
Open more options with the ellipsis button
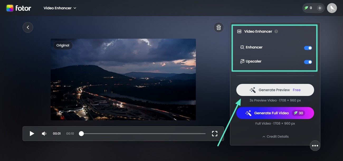(315, 145)
